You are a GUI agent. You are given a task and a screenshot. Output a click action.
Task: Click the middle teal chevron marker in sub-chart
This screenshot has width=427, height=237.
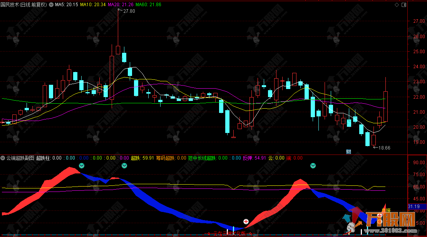(x=124, y=166)
